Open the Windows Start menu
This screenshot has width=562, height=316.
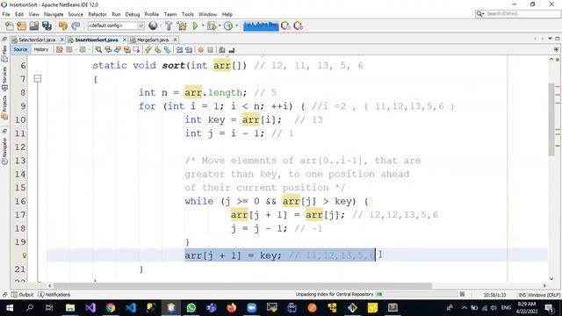[x=10, y=308]
